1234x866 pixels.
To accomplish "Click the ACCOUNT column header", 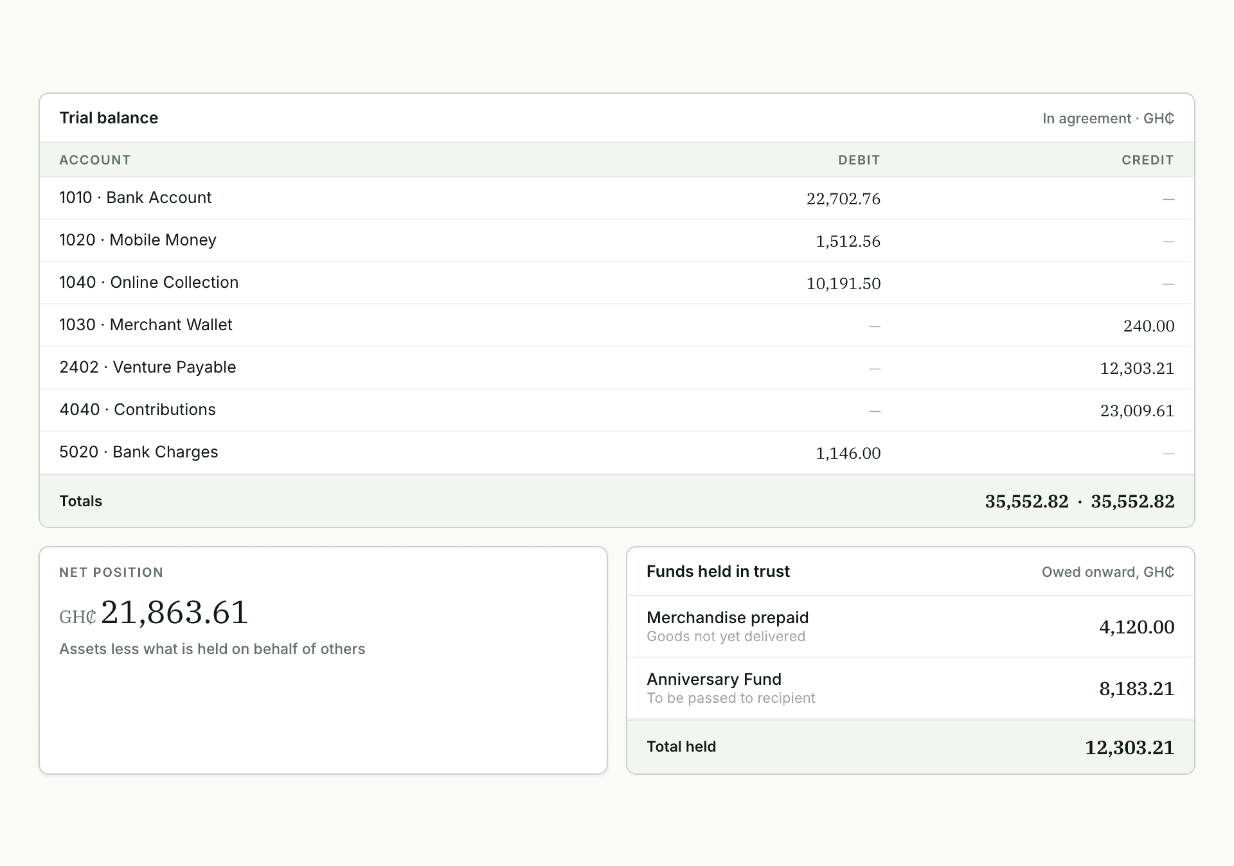I will (x=94, y=160).
